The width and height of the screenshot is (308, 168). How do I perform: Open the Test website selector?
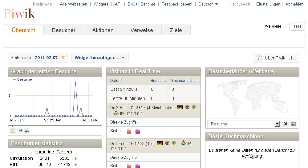297,26
